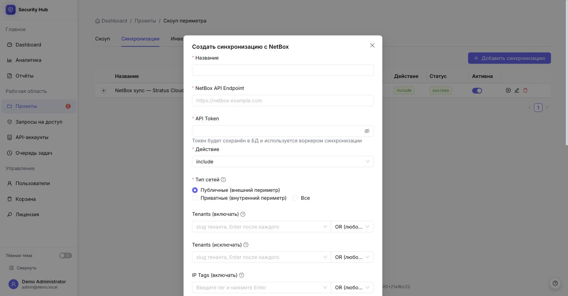
Task: Click Добавить синхронизацию button
Action: [509, 58]
